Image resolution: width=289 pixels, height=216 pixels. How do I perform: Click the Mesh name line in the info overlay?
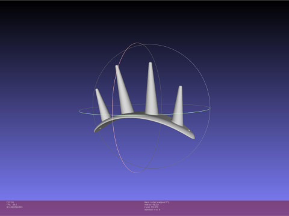(157, 202)
